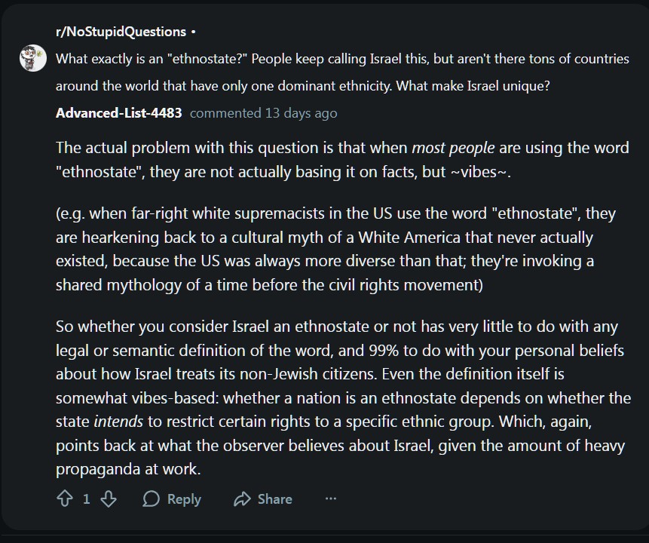The height and width of the screenshot is (543, 649).
Task: Upvote the comment by Advanced-List-4483
Action: pos(65,499)
